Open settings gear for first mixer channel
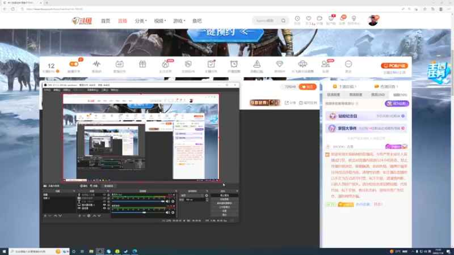Screen dimensions: 454x255 pos(173,201)
